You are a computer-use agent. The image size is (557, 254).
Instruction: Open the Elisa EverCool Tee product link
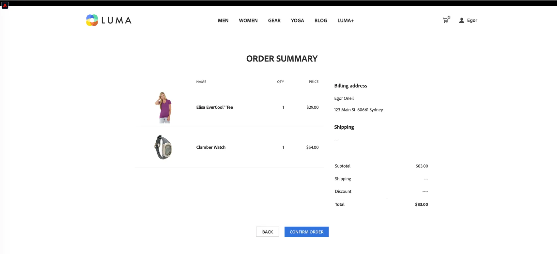click(214, 107)
